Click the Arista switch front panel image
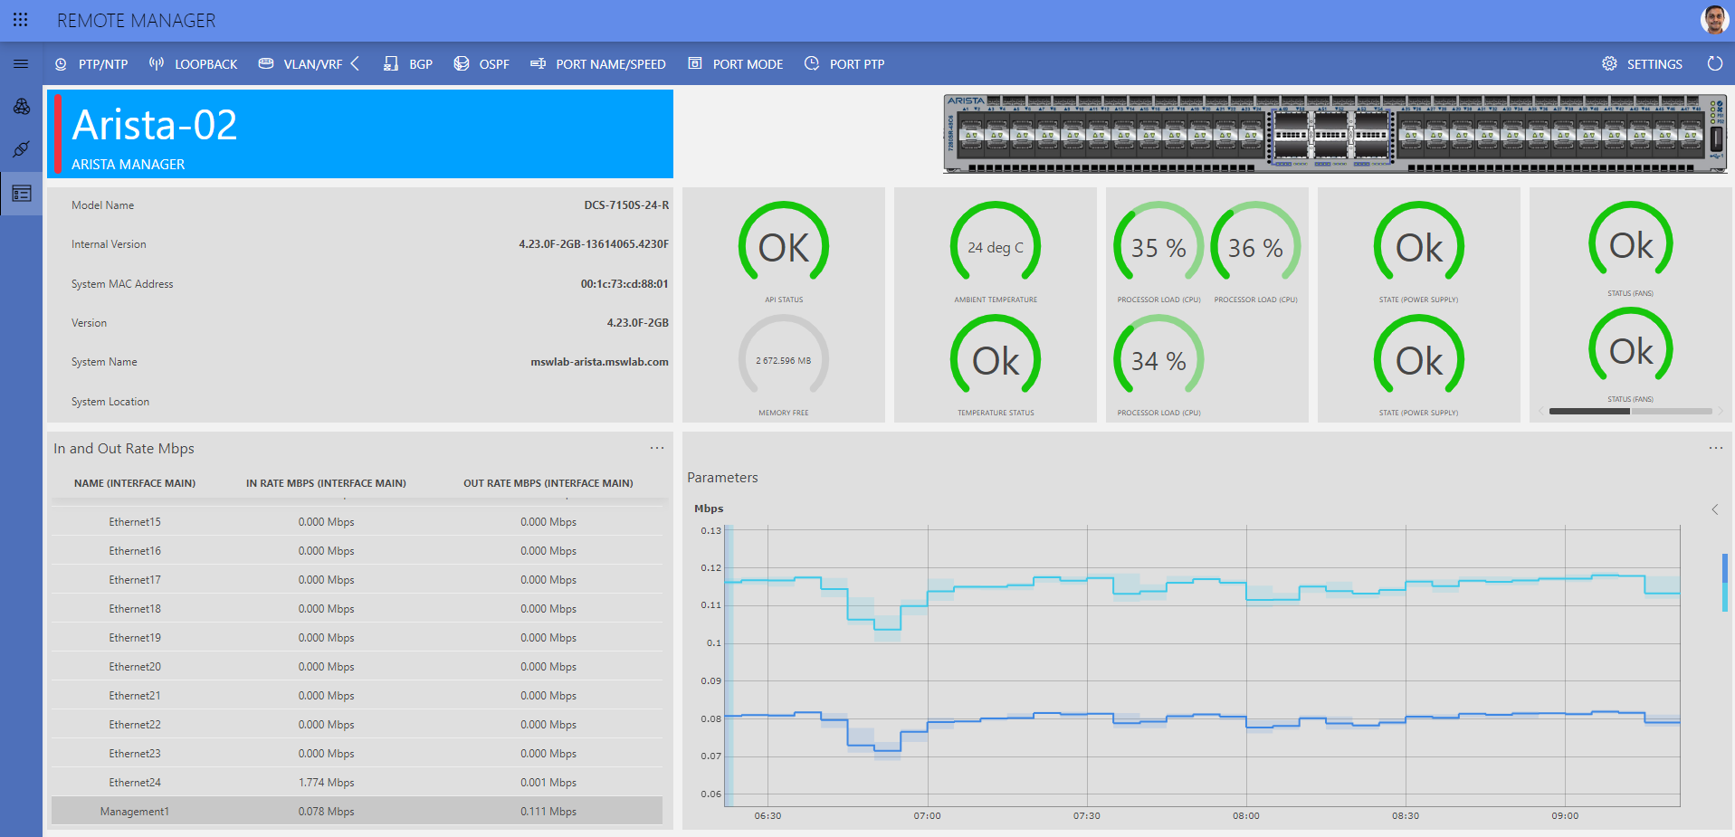This screenshot has height=837, width=1735. tap(1335, 133)
